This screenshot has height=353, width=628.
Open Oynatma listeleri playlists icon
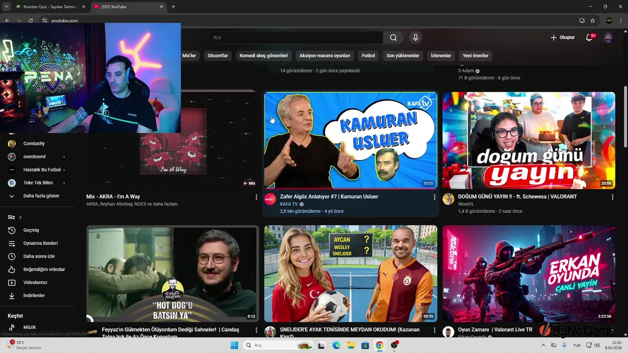(x=12, y=243)
